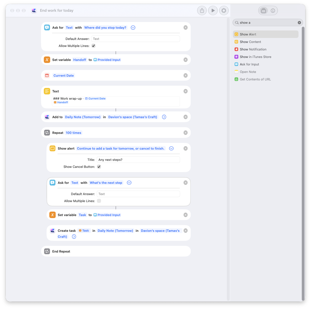
Task: Delete the Create task action
Action: (185, 231)
